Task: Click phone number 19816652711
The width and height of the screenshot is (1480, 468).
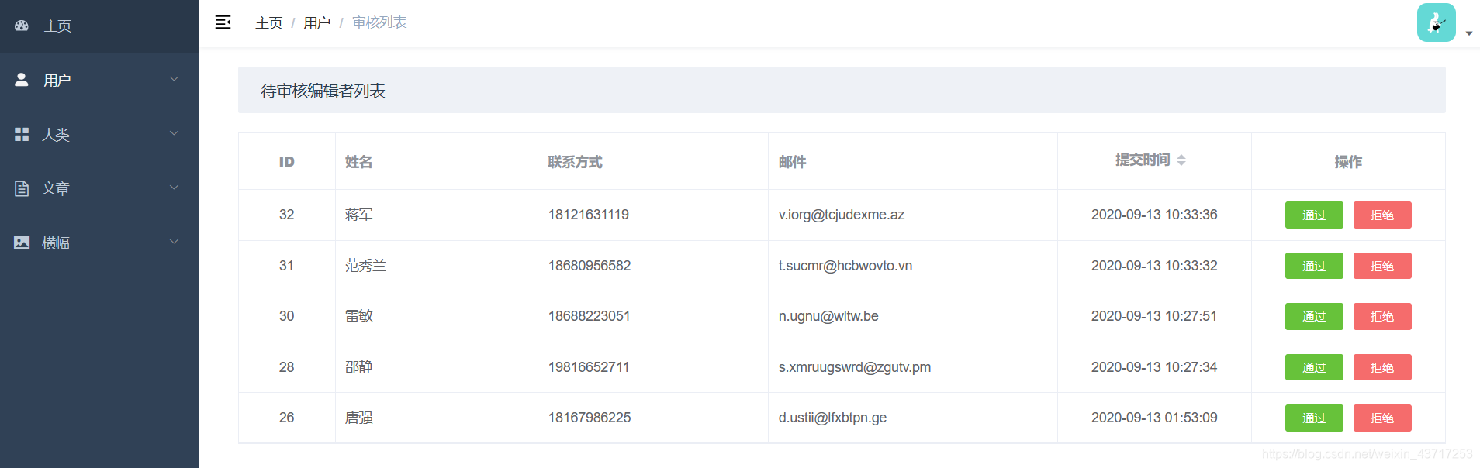Action: pyautogui.click(x=589, y=367)
